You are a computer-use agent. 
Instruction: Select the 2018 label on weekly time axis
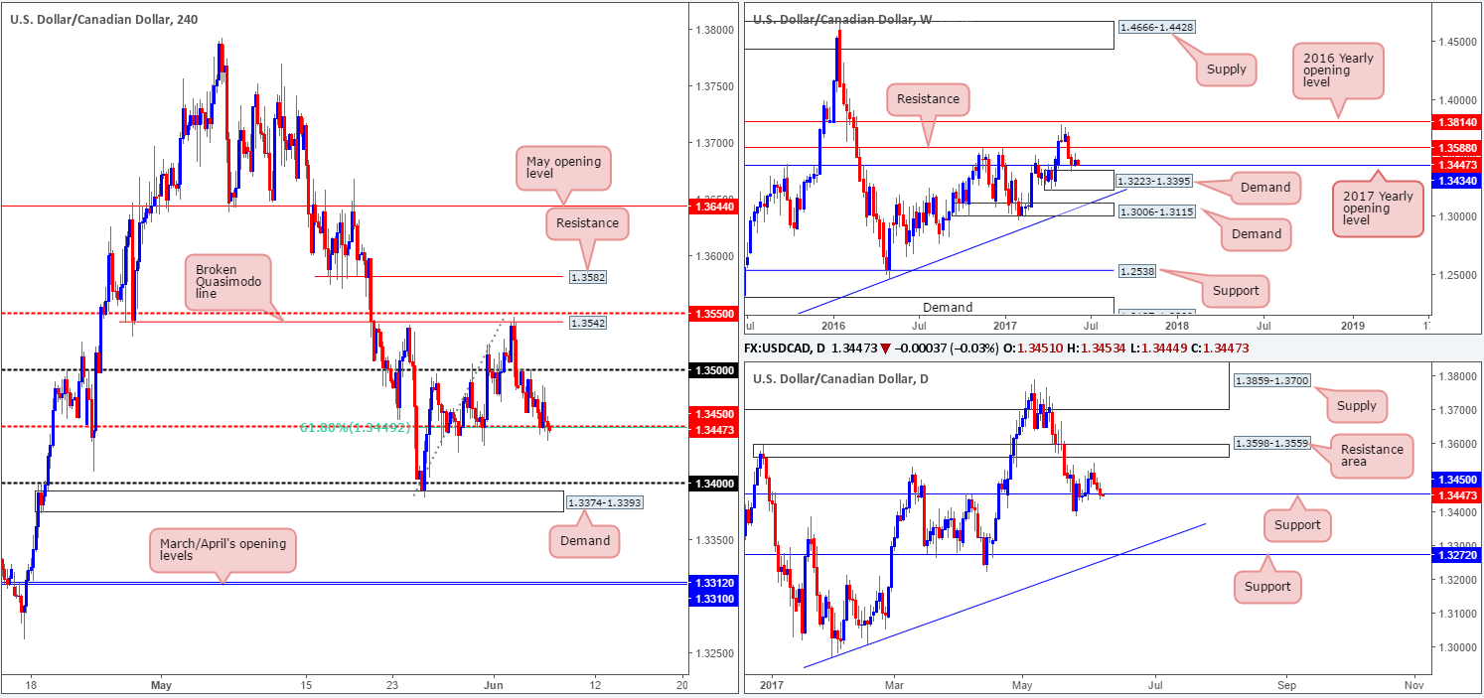tap(1177, 325)
